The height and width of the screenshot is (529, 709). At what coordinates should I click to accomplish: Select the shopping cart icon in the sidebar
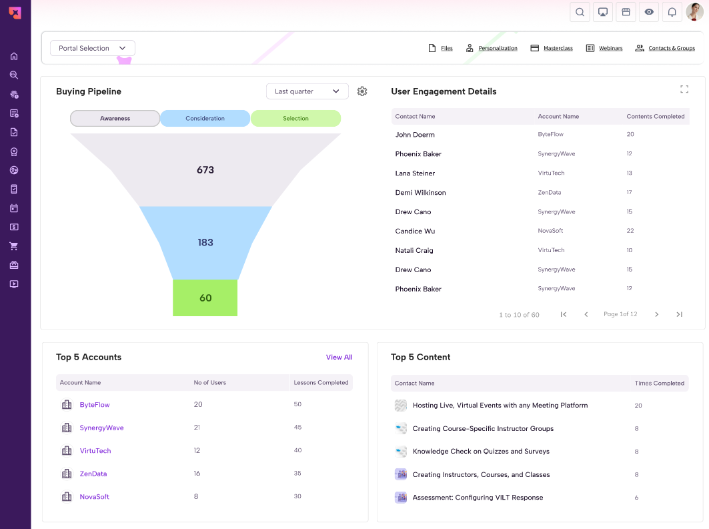click(x=14, y=245)
